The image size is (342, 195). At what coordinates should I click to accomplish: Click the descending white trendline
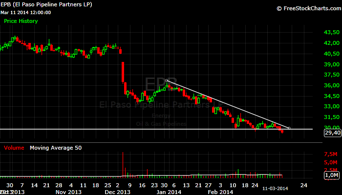click(x=228, y=104)
